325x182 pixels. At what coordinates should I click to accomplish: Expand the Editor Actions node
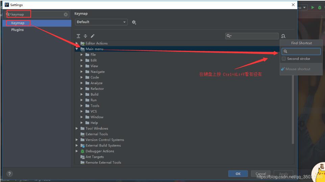point(77,43)
